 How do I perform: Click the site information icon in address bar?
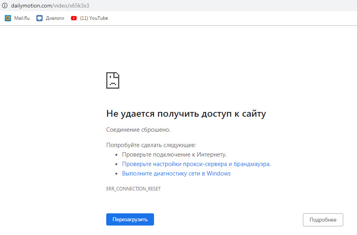[x=5, y=6]
